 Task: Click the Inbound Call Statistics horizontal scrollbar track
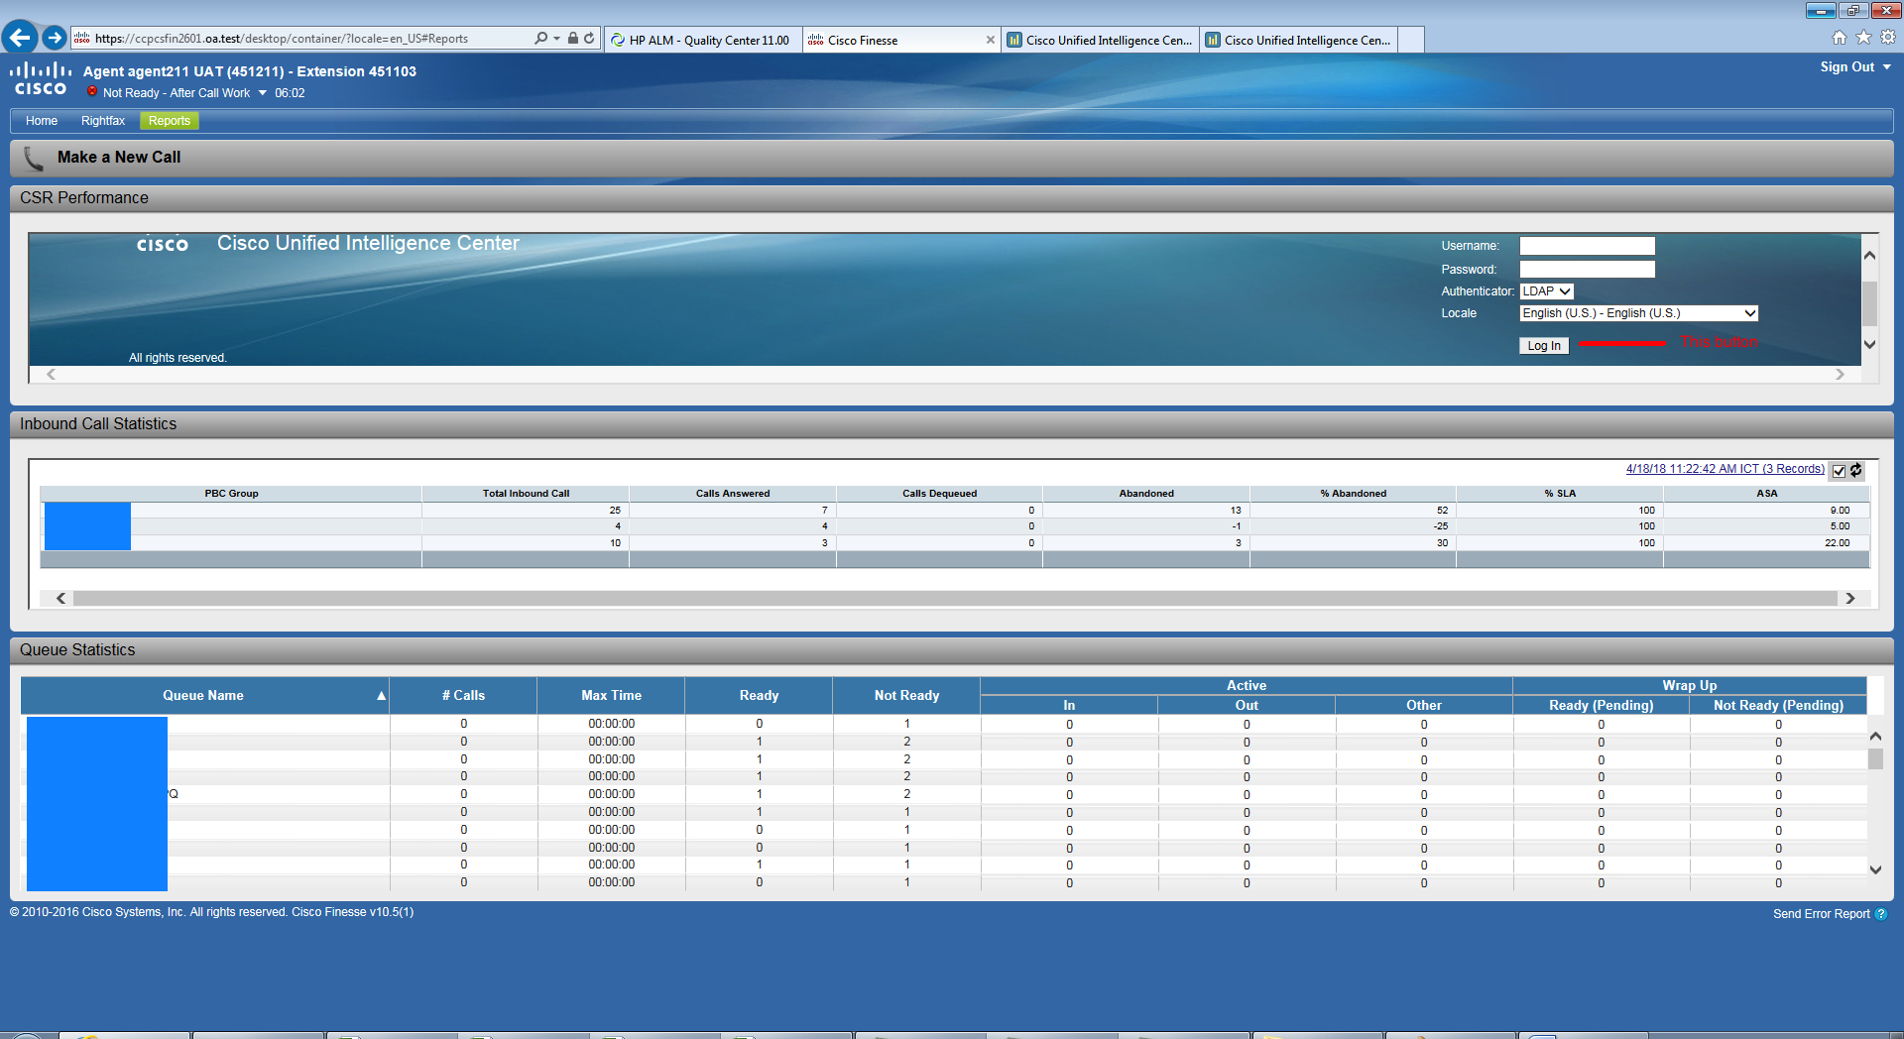pyautogui.click(x=955, y=598)
